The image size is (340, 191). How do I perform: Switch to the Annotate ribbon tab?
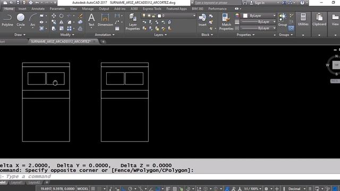click(38, 8)
